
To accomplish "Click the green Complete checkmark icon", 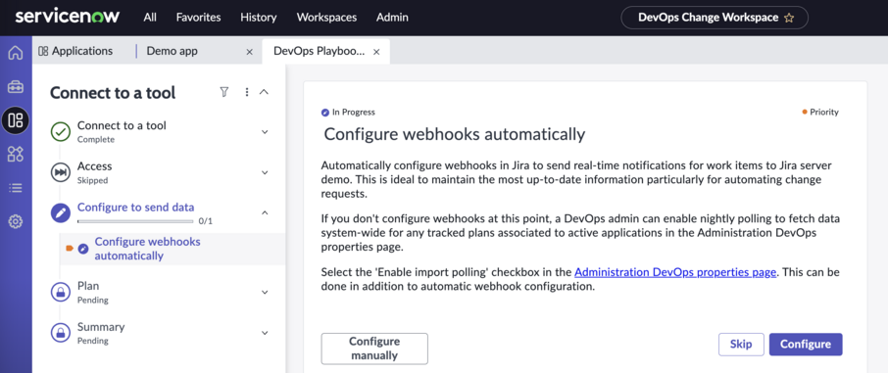I will [61, 132].
